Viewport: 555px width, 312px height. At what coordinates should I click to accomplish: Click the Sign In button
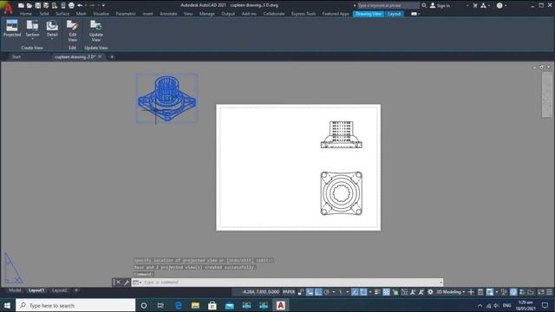pyautogui.click(x=440, y=5)
